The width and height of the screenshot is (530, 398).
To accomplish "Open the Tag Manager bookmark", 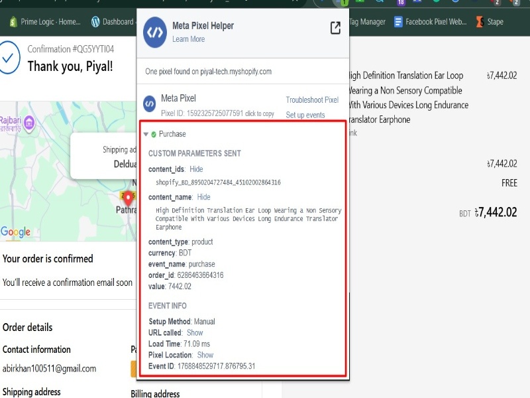I will (368, 22).
